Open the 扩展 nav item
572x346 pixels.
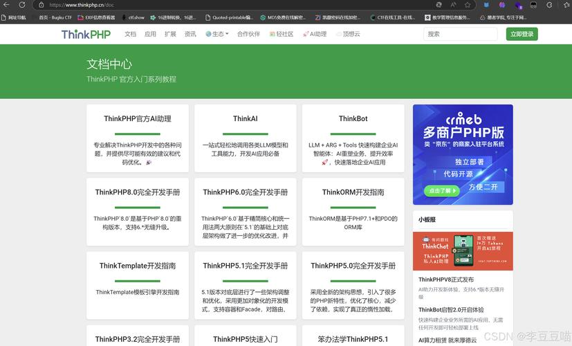coord(170,34)
